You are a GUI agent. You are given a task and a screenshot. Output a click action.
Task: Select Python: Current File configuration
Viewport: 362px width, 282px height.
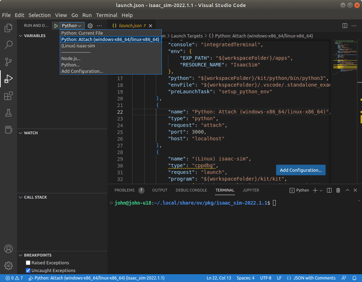[111, 33]
